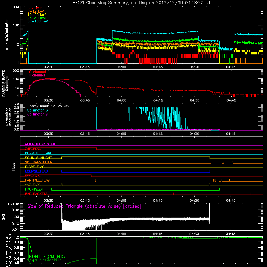This screenshot has height=267, width=267.
Task: Click the AAZ_FLAG label
Action: [33, 185]
